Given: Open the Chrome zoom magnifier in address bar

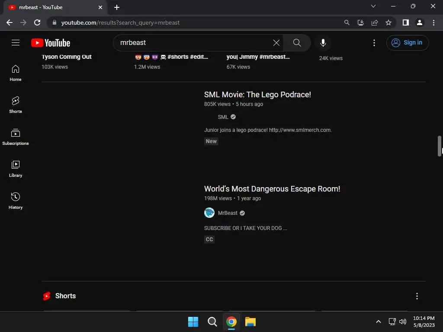Looking at the screenshot, I should click(347, 22).
